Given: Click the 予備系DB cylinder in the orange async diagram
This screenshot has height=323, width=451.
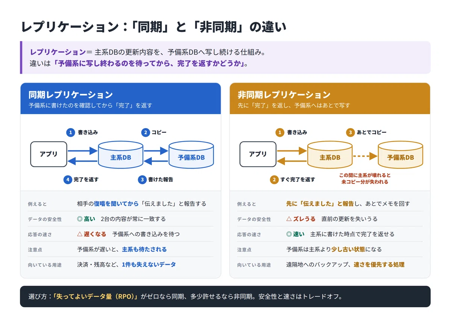Looking at the screenshot, I should coord(401,154).
